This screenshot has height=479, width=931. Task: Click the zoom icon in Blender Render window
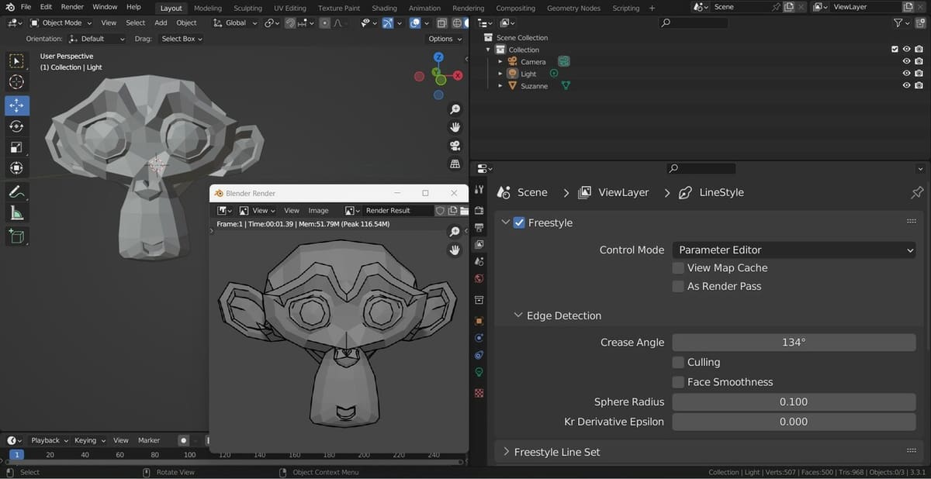coord(455,232)
